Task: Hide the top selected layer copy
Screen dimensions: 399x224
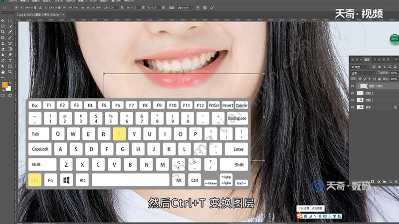Action: [353, 86]
